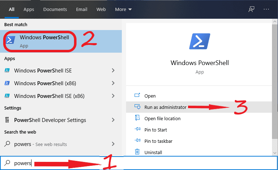Screen dimensions: 278x170
Task: Open Windows PowerShell ISE (x86) result
Action: (61, 96)
